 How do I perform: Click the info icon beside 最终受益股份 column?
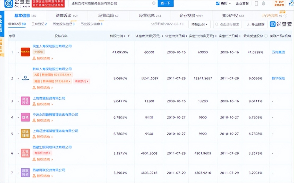pos(266,36)
